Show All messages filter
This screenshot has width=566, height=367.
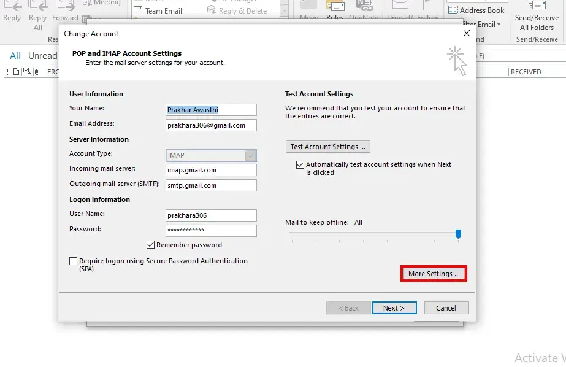tap(15, 56)
